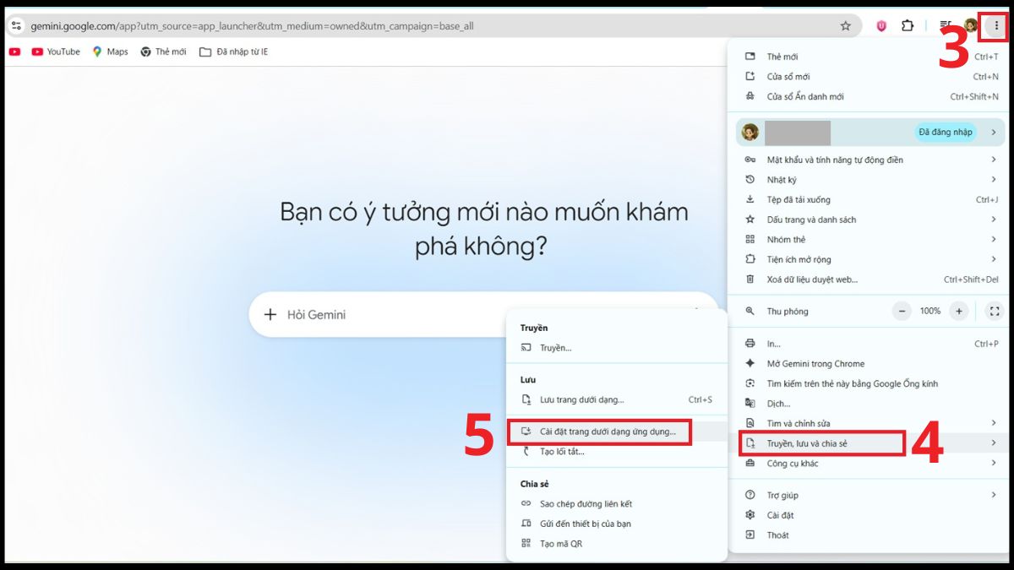Select Tạo mã QR
This screenshot has width=1014, height=570.
coord(616,544)
